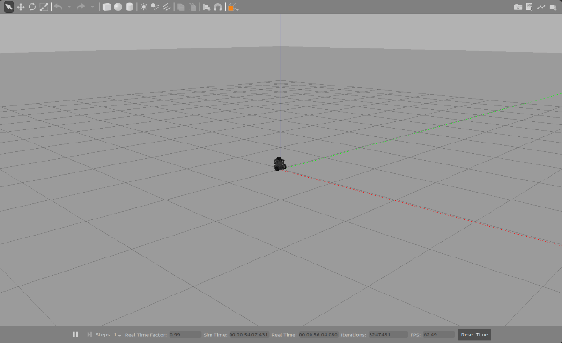
Task: Step the simulation forward once
Action: click(89, 335)
